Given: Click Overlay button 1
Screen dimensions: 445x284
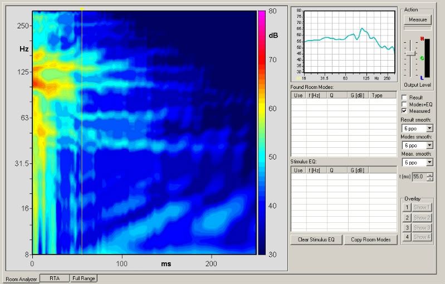Looking at the screenshot, I should pos(407,207).
